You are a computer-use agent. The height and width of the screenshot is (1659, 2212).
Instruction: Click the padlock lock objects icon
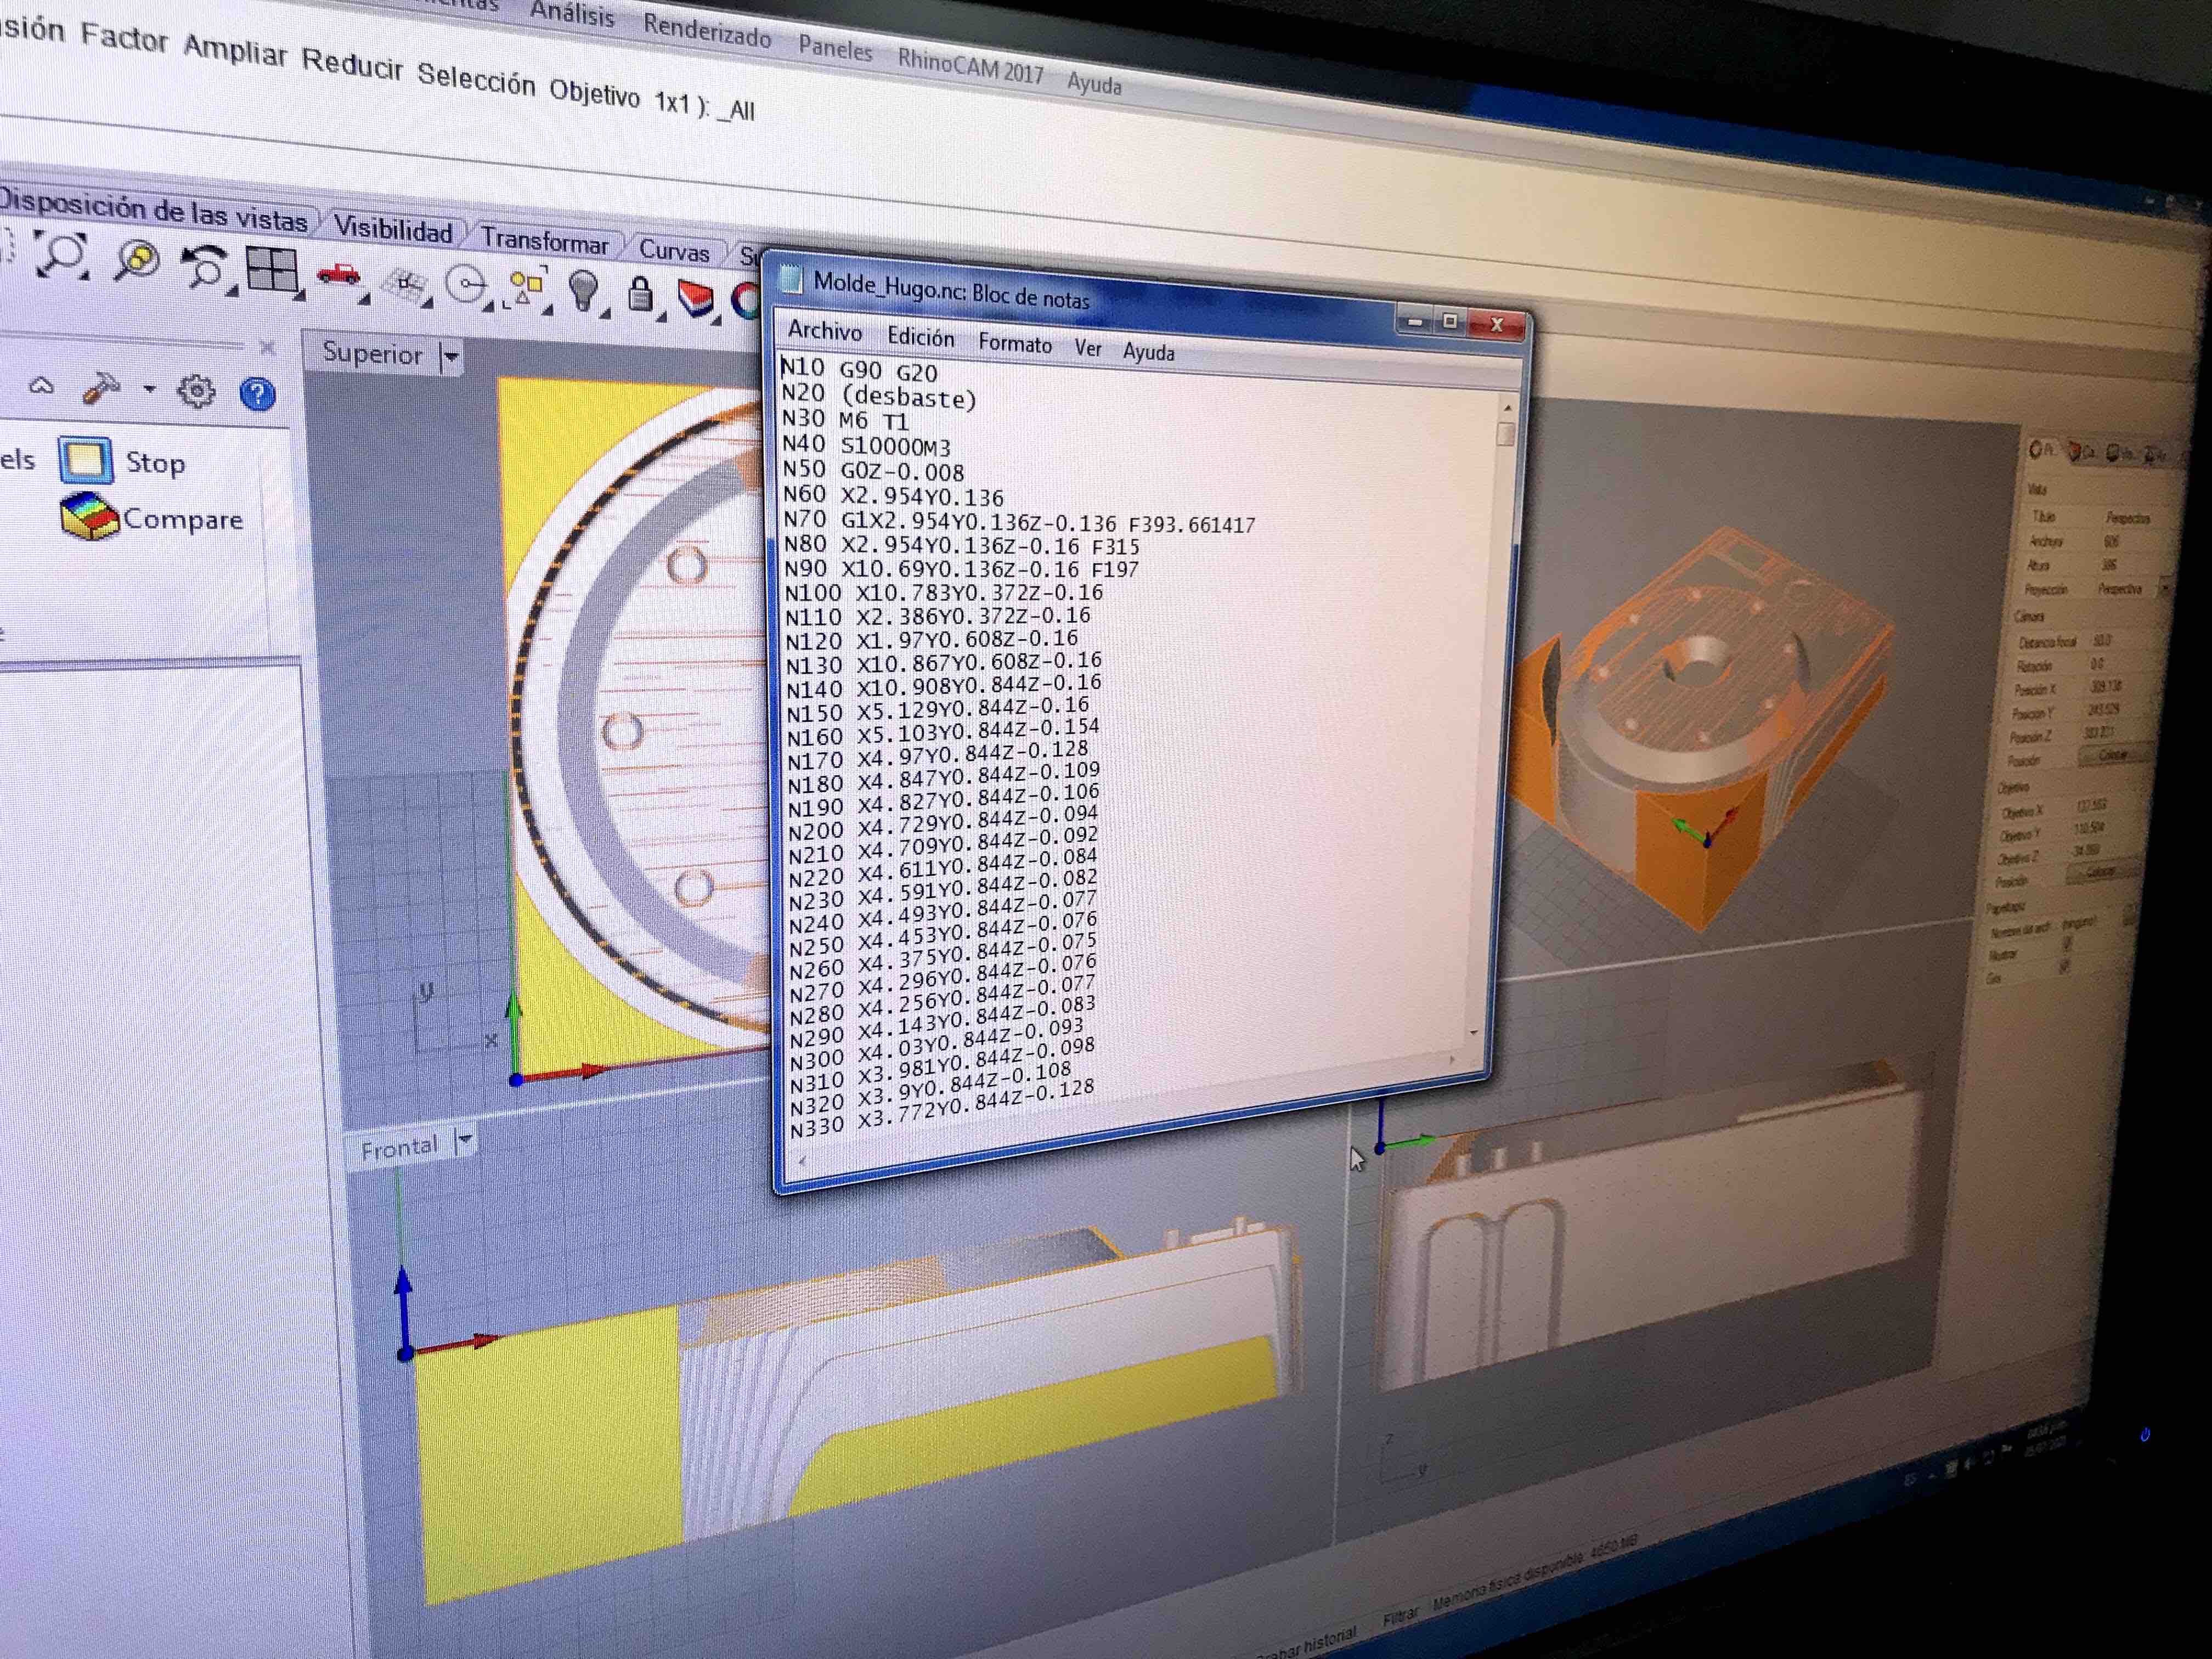click(x=640, y=295)
